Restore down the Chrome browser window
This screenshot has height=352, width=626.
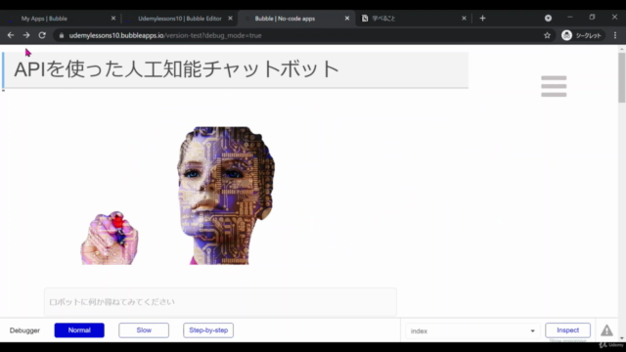click(592, 18)
